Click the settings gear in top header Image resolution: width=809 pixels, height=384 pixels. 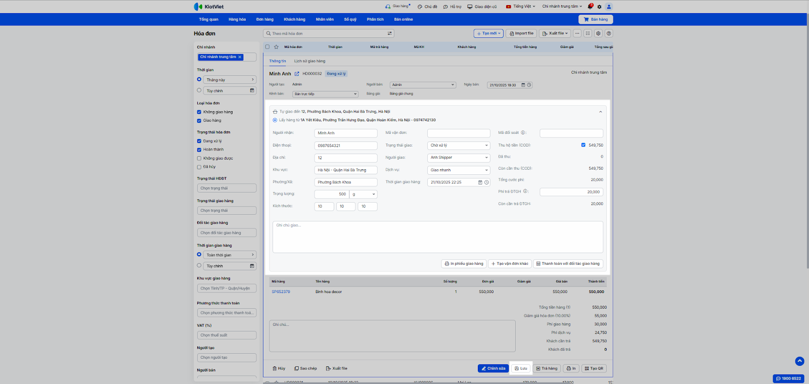[x=600, y=7]
